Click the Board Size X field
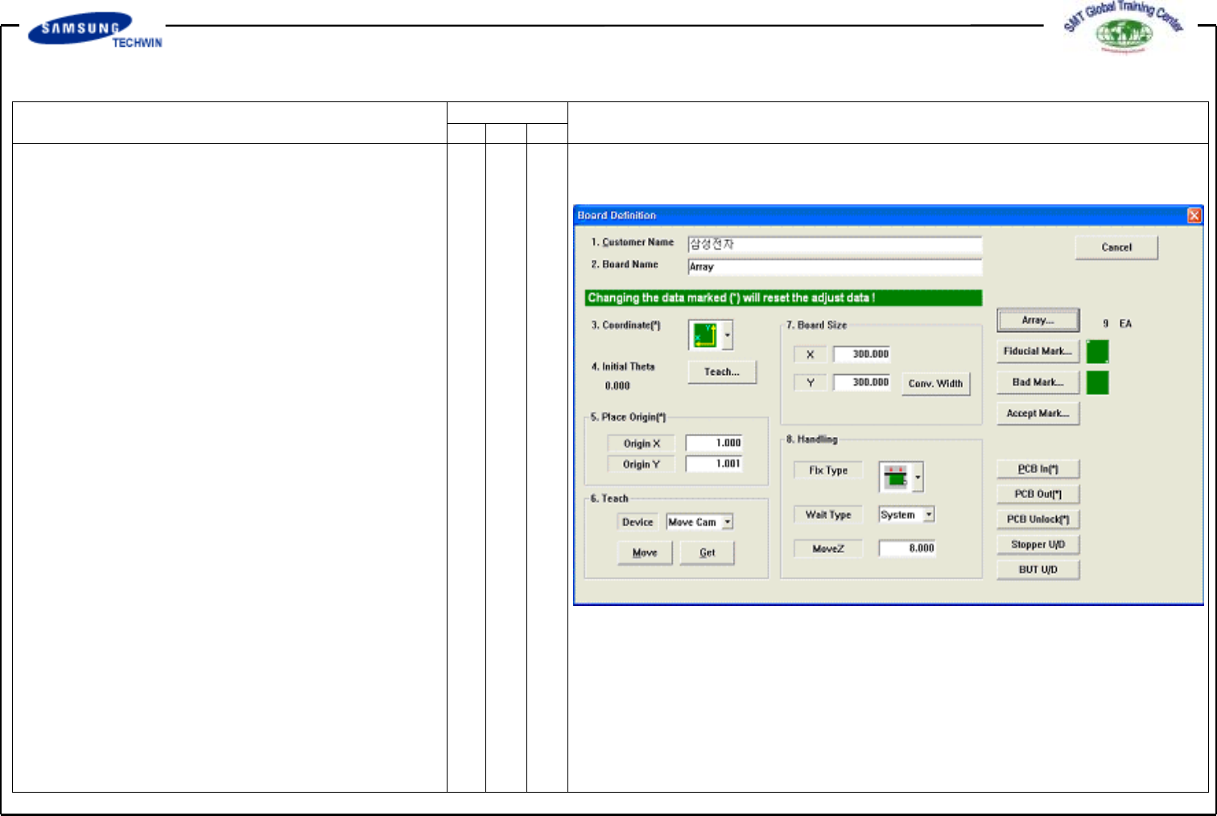Image resolution: width=1217 pixels, height=816 pixels. (862, 354)
